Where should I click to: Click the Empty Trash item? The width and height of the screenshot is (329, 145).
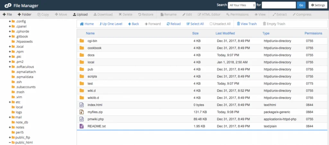274,24
